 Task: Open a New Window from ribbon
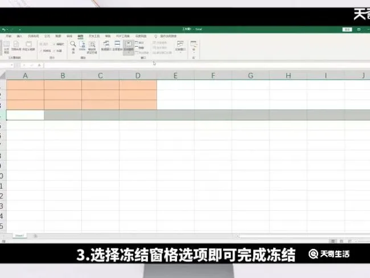(106, 46)
